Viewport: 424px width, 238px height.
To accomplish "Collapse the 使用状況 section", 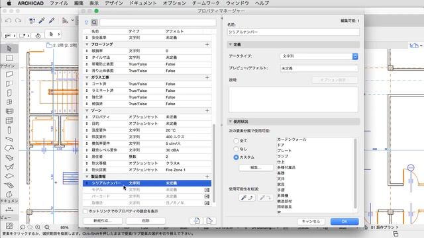I will [231, 122].
